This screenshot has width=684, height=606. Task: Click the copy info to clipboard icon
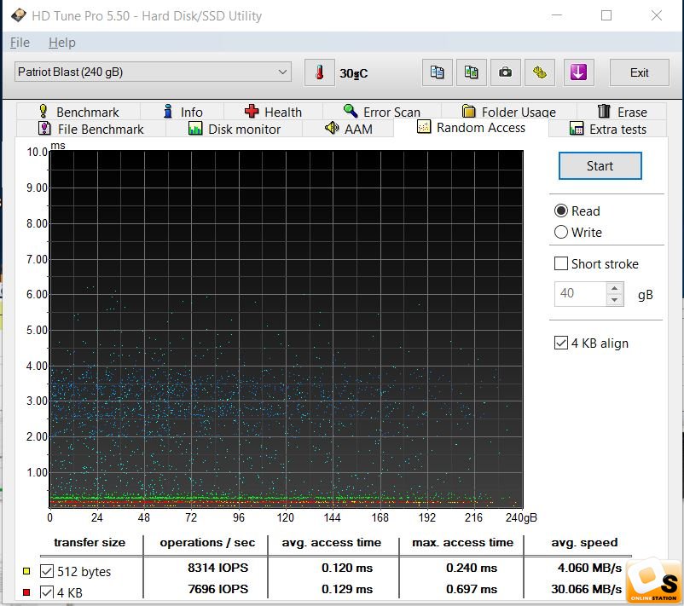pos(438,72)
